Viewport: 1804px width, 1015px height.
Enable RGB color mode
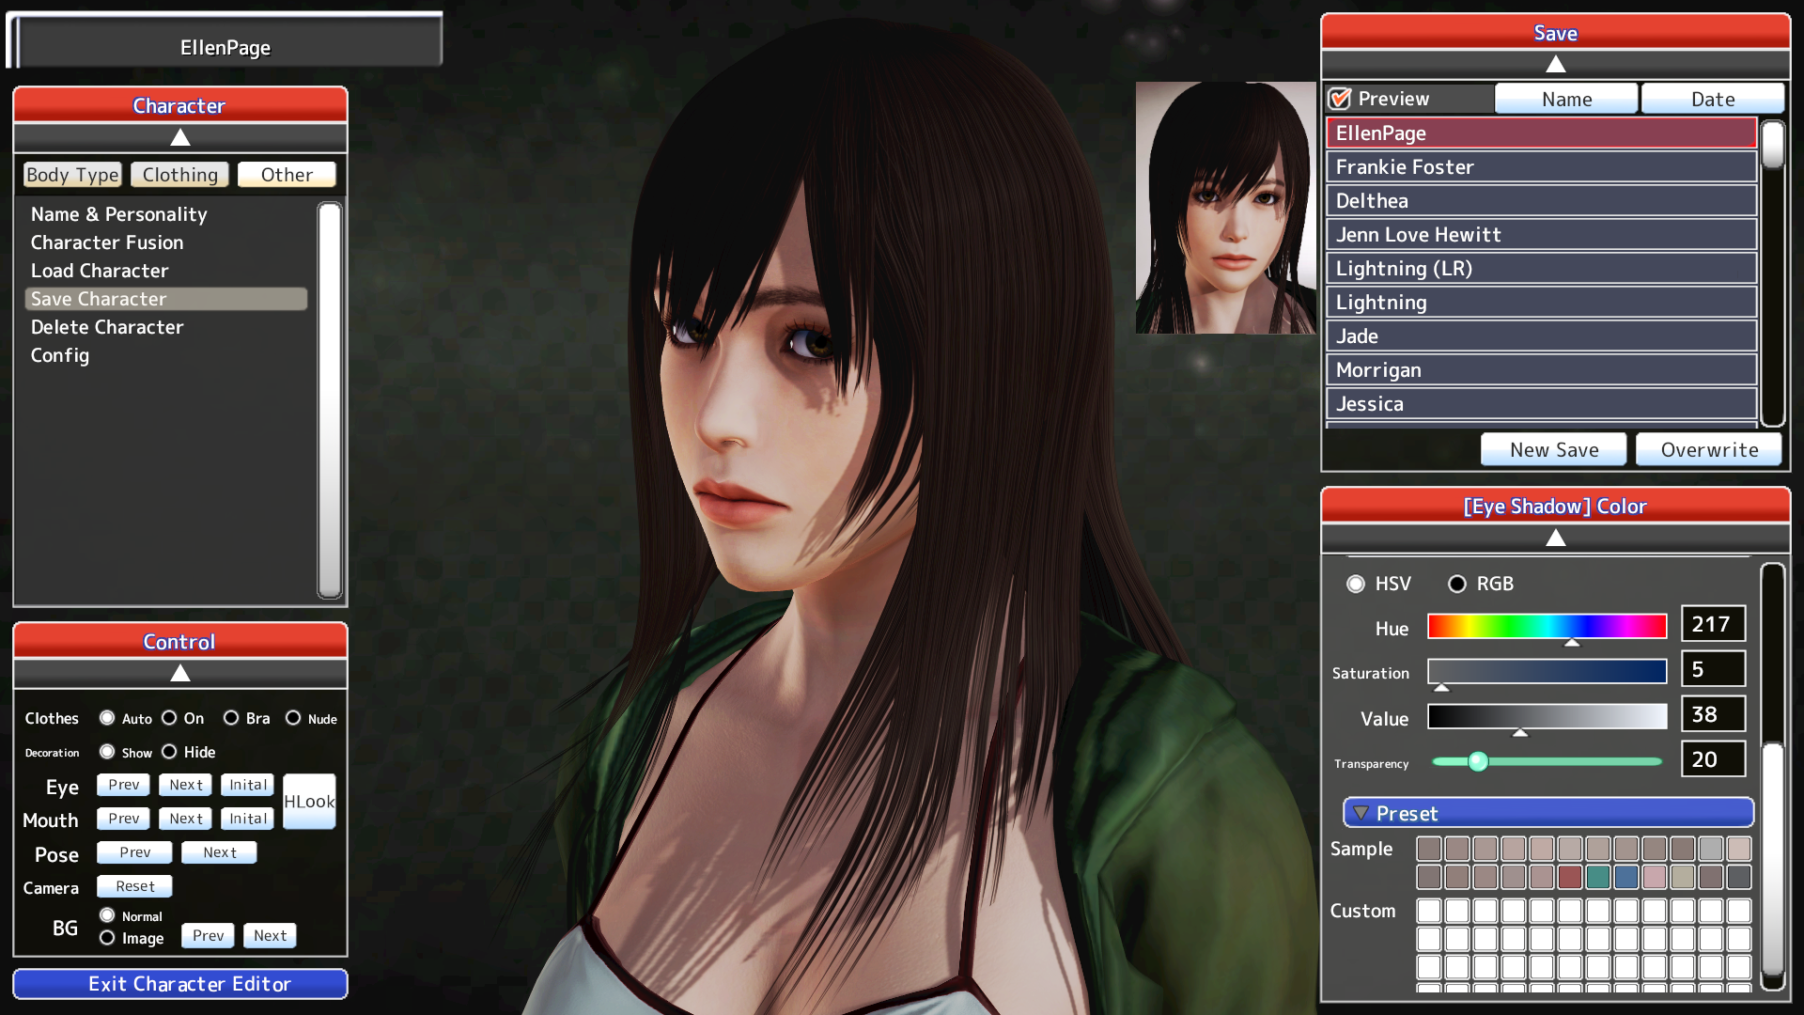coord(1455,584)
